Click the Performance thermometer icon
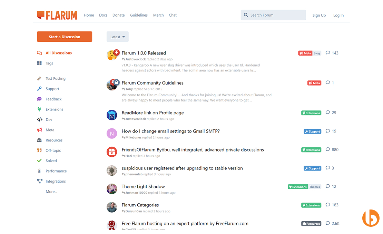 (39, 171)
